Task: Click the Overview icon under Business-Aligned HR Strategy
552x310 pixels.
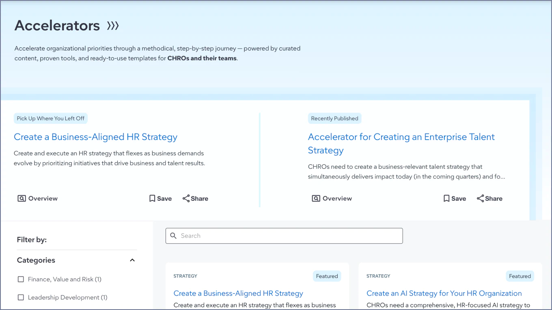Action: point(22,198)
